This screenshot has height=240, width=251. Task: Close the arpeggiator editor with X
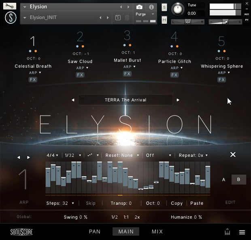(x=233, y=154)
